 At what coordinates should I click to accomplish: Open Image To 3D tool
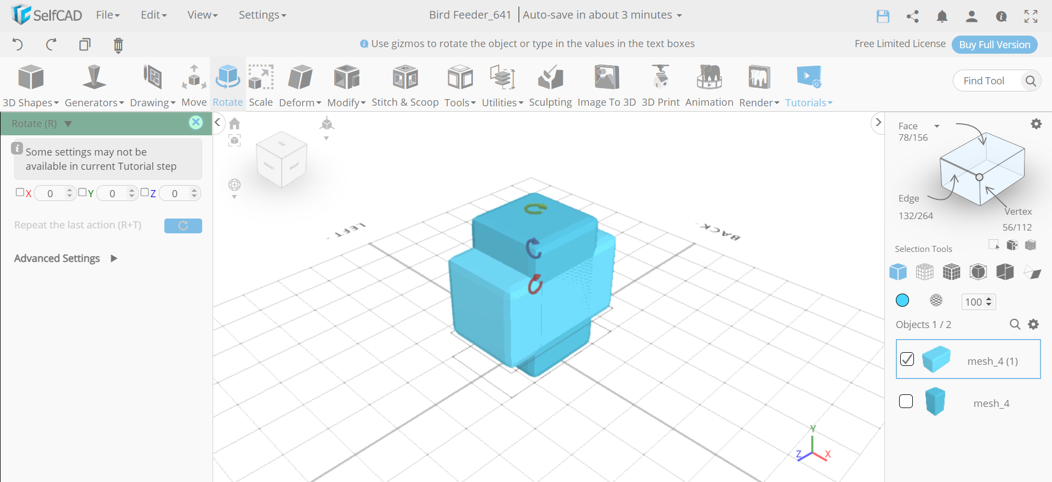point(607,86)
